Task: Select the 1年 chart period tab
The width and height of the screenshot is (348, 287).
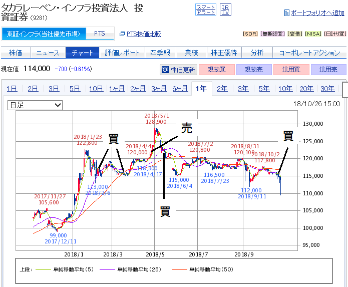Action: (x=201, y=89)
